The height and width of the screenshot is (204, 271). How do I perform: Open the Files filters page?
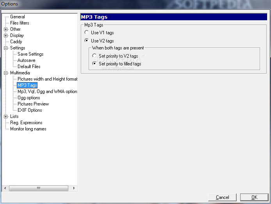pyautogui.click(x=20, y=23)
